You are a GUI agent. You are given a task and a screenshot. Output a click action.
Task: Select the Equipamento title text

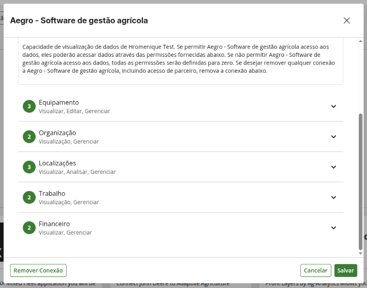[59, 103]
